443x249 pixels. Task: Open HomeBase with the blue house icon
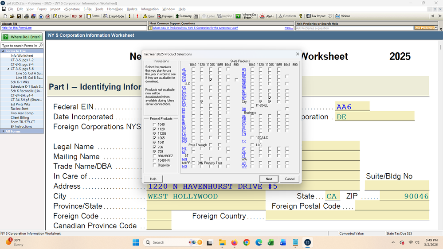(x=41, y=16)
